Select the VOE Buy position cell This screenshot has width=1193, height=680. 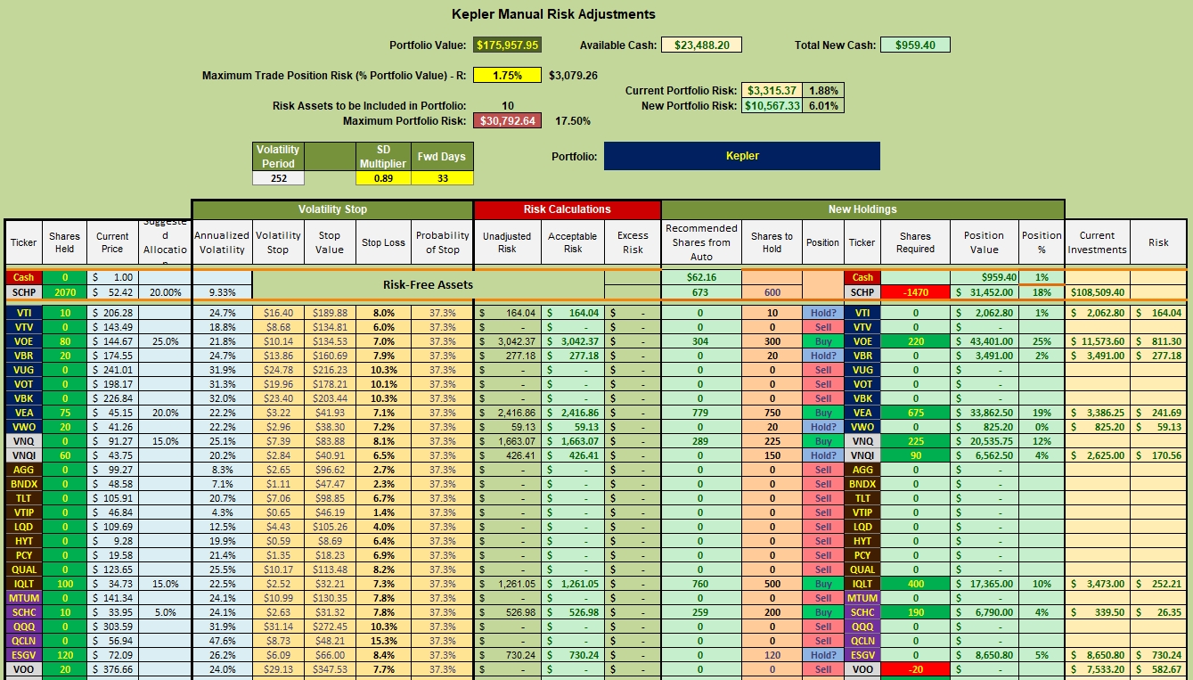coord(822,341)
